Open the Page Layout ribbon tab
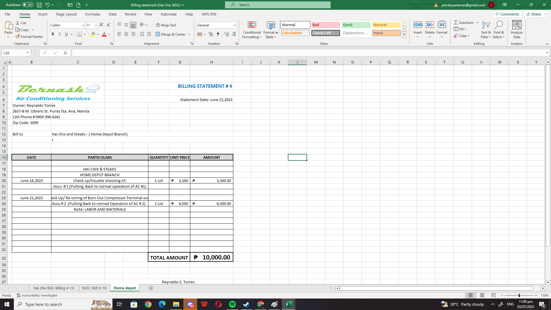This screenshot has height=310, width=551. coord(66,14)
